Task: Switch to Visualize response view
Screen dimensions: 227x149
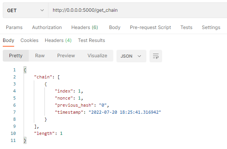Action: click(97, 56)
